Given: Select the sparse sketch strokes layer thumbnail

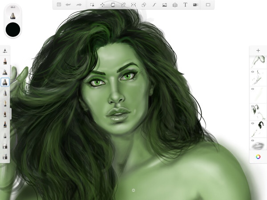Looking at the screenshot, I should point(258,77).
